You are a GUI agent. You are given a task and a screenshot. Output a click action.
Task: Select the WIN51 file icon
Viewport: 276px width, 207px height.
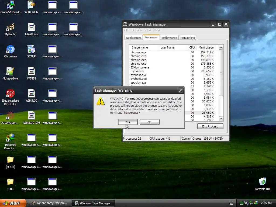click(31, 74)
